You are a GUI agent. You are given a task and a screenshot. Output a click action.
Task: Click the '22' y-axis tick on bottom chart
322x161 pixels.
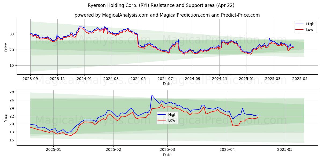click(x=12, y=116)
